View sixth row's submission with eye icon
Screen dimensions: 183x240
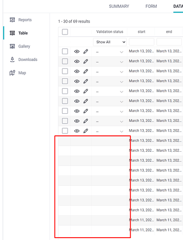[x=77, y=101]
